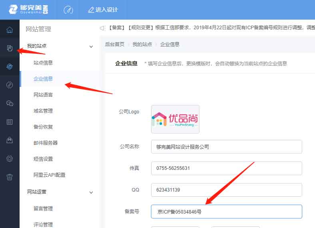Open the WeChat icon in the sidebar
Viewport: 315px width, 228px height.
point(10,103)
